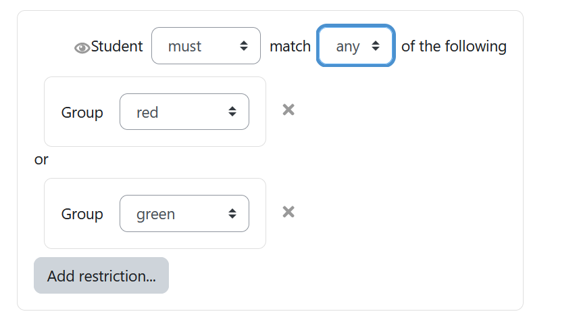Open the any/all match dropdown
Viewport: 579px width, 318px height.
point(356,46)
